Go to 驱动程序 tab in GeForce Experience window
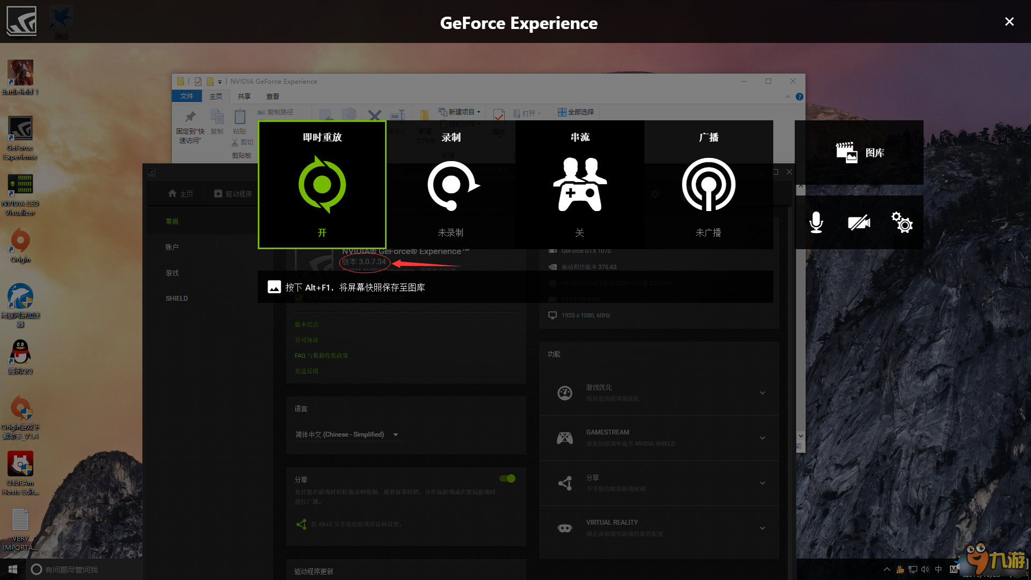 click(x=233, y=193)
